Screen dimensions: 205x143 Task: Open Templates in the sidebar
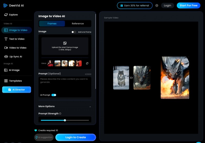15,81
